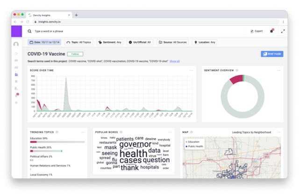This screenshot has width=299, height=195.
Task: Toggle fullscreen with the expand arrows icon
Action: coord(283,31)
